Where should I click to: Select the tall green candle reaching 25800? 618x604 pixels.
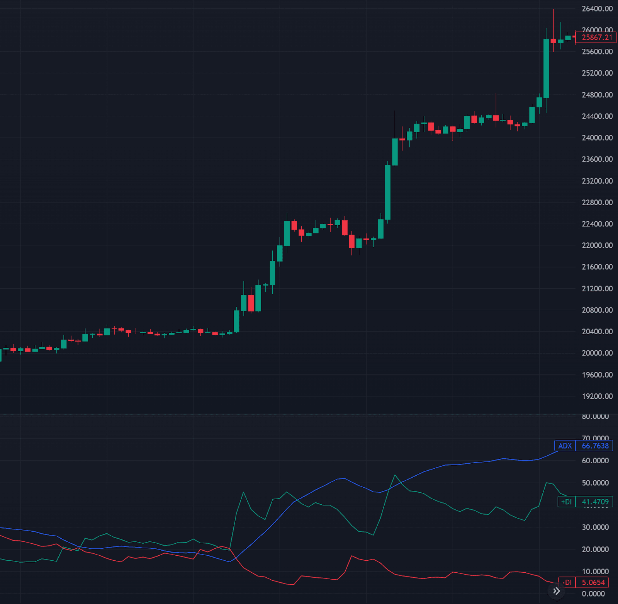(x=546, y=68)
